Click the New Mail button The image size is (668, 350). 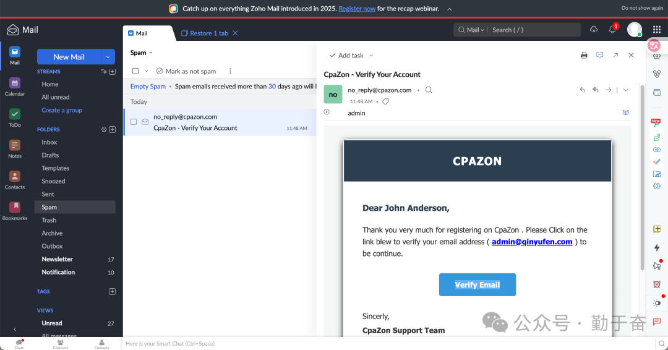(69, 57)
